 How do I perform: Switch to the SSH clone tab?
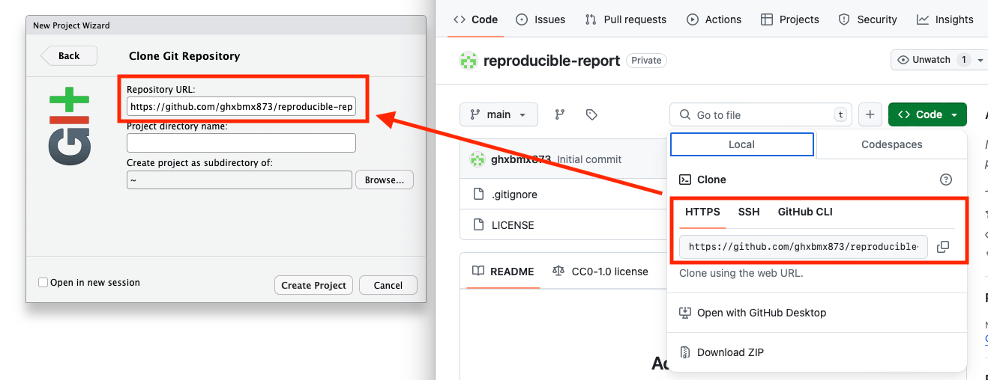(x=749, y=212)
